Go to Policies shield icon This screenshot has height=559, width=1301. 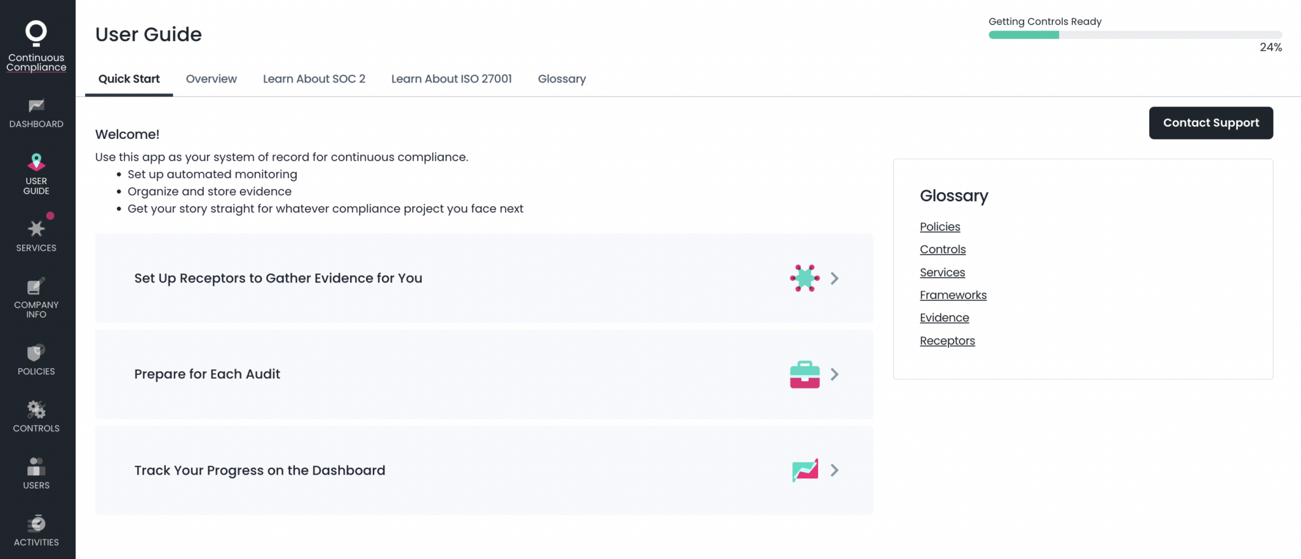point(36,353)
